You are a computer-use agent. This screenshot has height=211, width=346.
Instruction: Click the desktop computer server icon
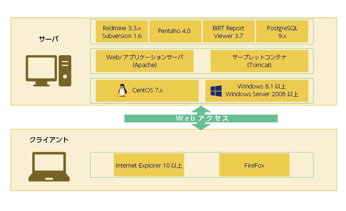coord(48,71)
